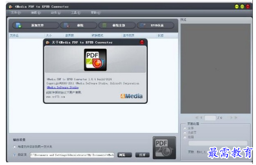
Task: Select the 范围 (Range) radio option
Action: (x=185, y=137)
